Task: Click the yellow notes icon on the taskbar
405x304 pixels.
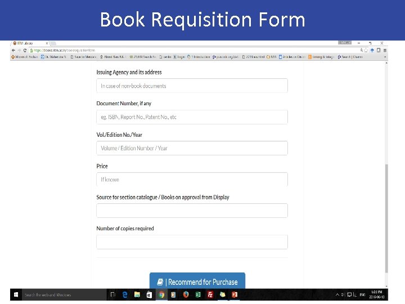Action: [x=222, y=294]
